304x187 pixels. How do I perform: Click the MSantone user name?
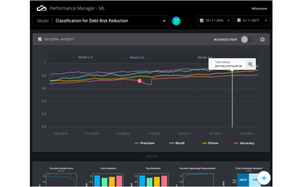[259, 9]
